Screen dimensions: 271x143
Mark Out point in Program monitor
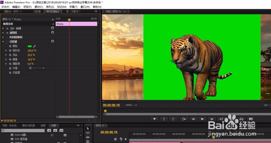tap(173, 119)
